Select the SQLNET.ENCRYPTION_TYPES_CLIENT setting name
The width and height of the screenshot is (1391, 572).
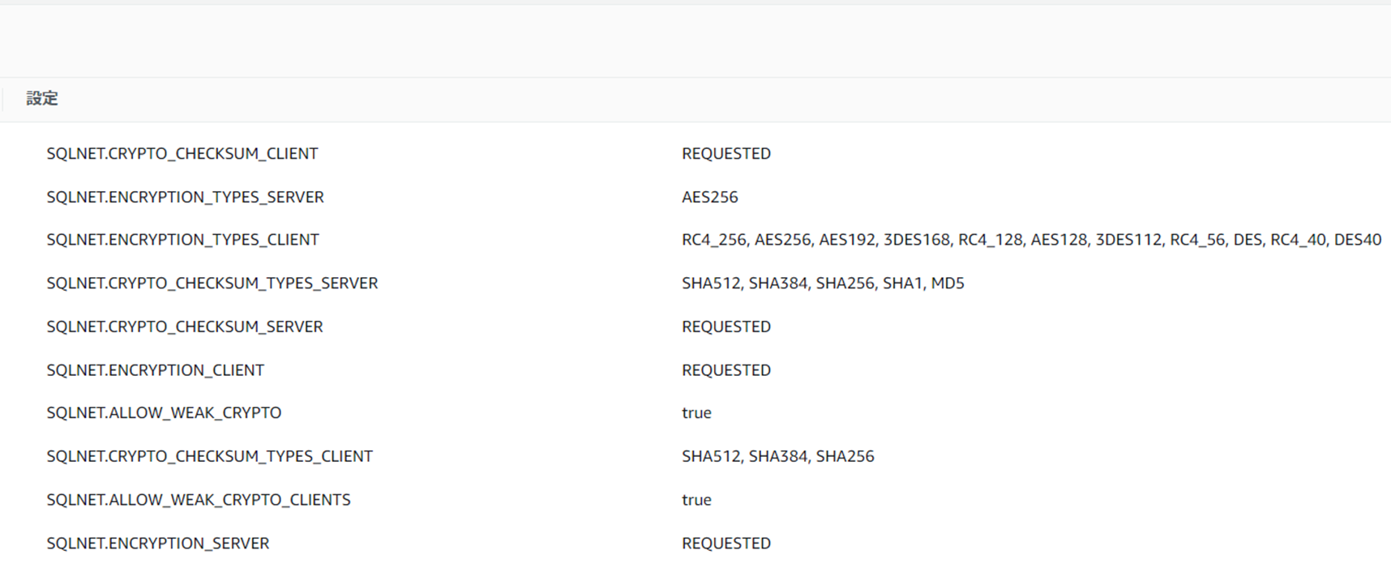[x=182, y=240]
